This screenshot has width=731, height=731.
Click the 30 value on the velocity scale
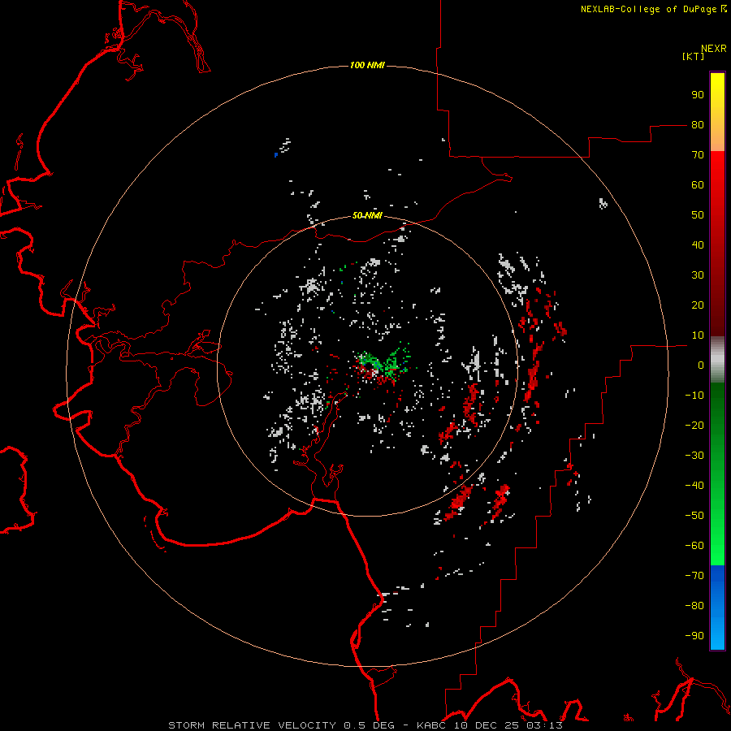click(x=698, y=275)
